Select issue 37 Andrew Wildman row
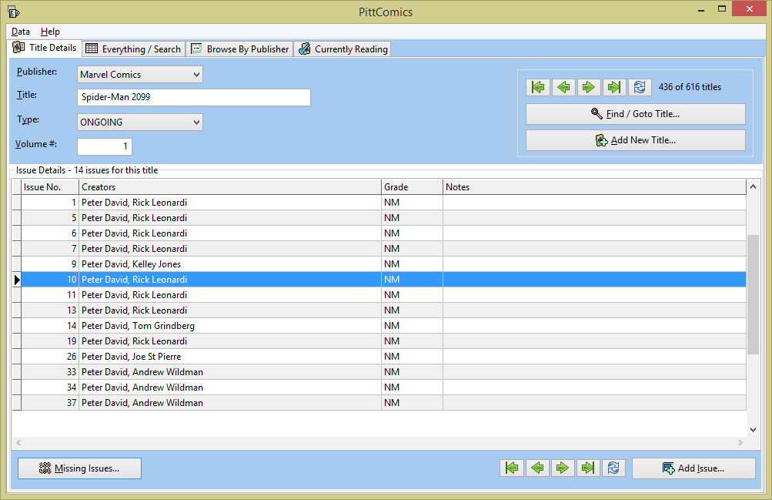The width and height of the screenshot is (772, 500). click(x=230, y=402)
